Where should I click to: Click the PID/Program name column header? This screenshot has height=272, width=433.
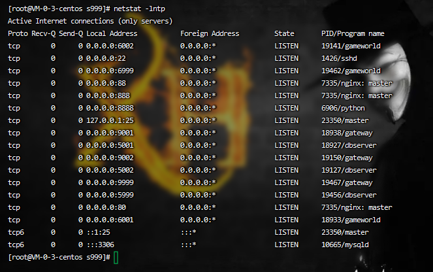pyautogui.click(x=353, y=33)
